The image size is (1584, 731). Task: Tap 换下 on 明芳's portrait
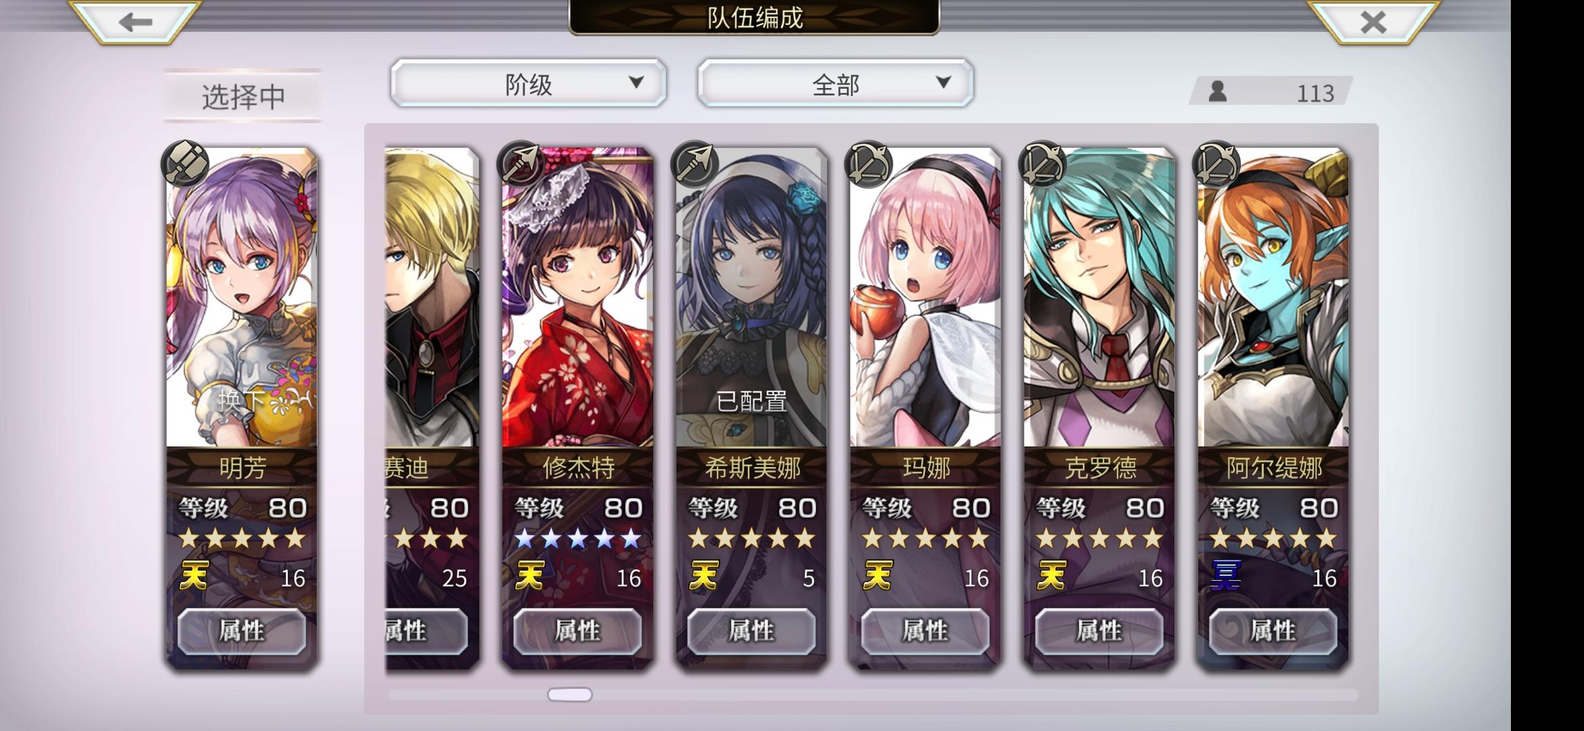242,401
